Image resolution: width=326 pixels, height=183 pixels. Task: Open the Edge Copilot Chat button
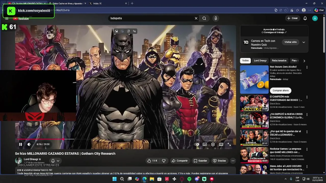(319, 10)
